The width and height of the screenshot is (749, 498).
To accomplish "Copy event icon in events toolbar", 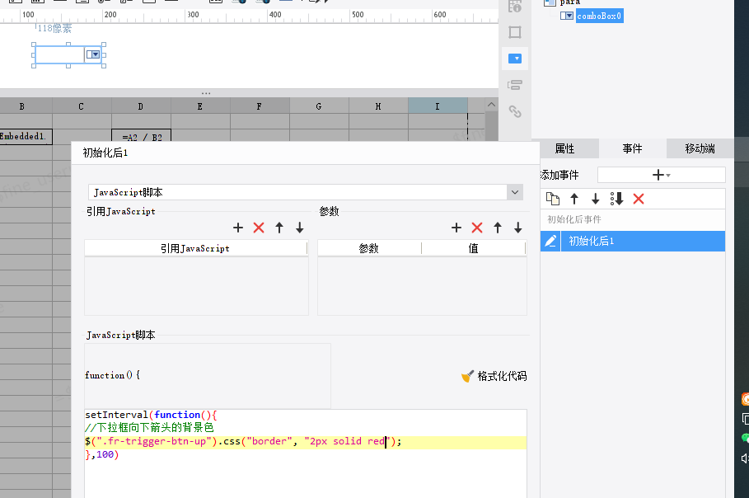I will point(553,199).
